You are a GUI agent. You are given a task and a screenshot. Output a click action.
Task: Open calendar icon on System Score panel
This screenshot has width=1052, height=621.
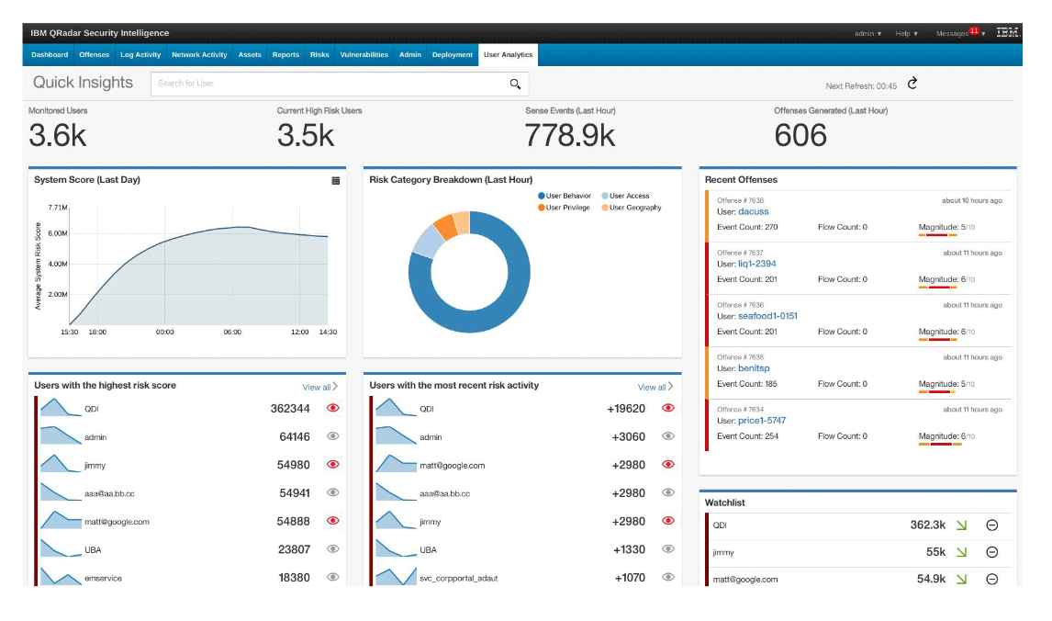[x=336, y=181]
